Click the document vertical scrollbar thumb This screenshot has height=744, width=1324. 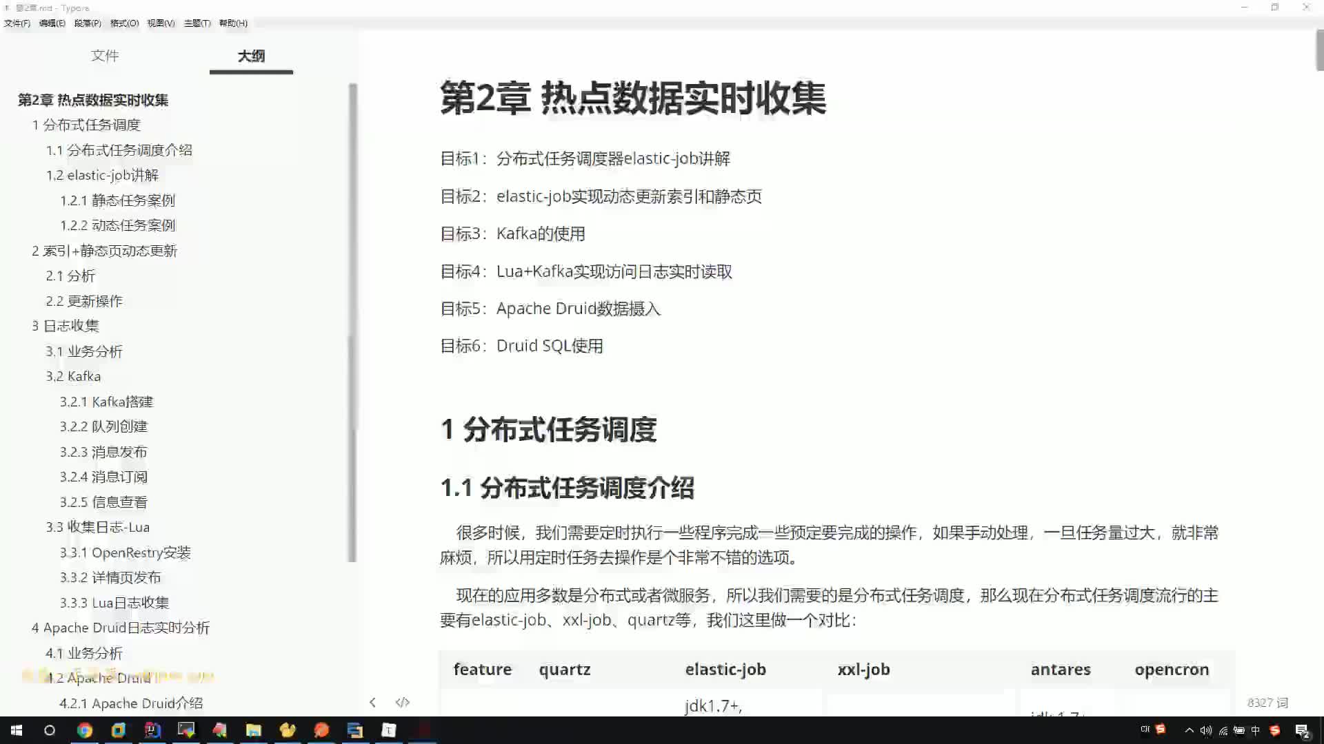coord(1319,50)
